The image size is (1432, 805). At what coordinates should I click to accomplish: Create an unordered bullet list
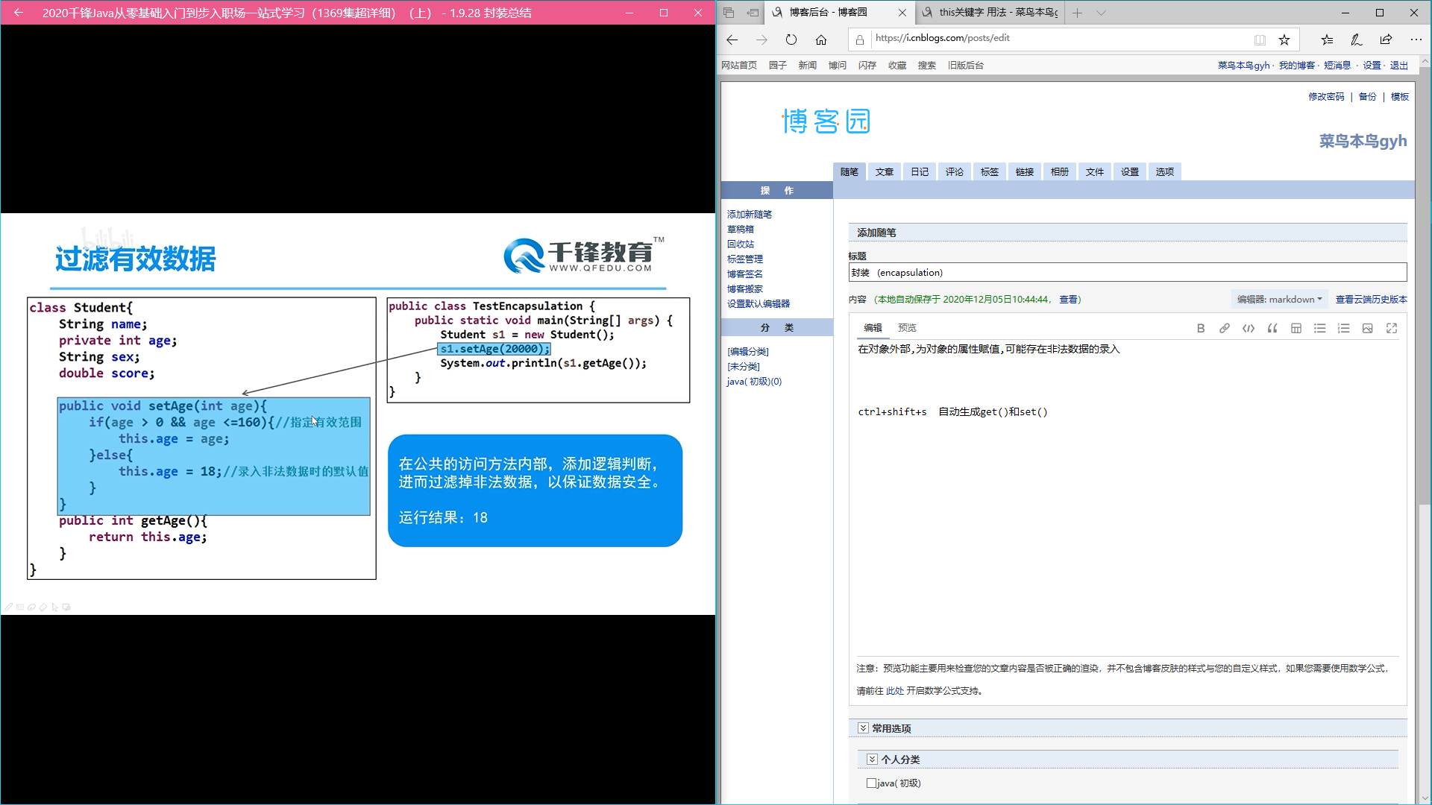[1319, 329]
